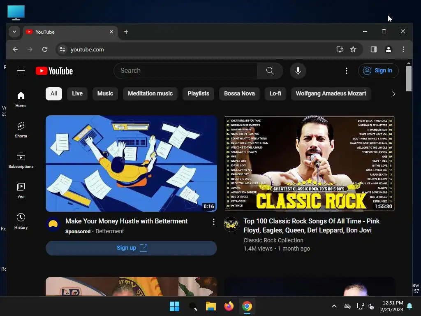Screen dimensions: 421x316
Task: Open the taskbar clock and date
Action: 392,306
